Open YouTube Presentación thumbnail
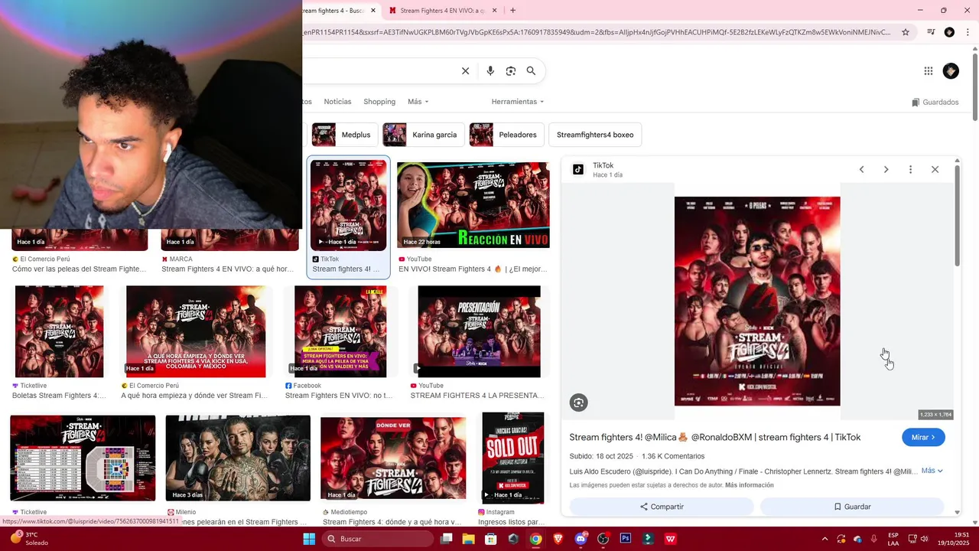The height and width of the screenshot is (551, 979). (x=479, y=331)
